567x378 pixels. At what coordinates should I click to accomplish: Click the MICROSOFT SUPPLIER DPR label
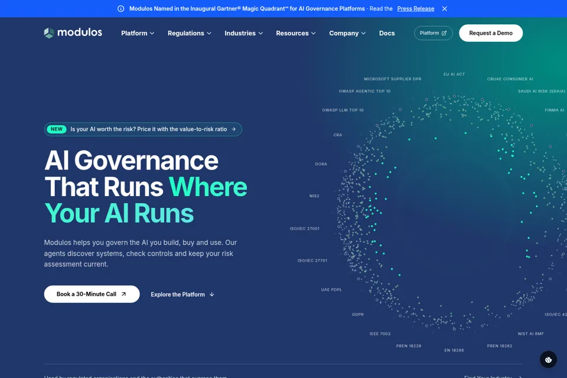[x=393, y=79]
